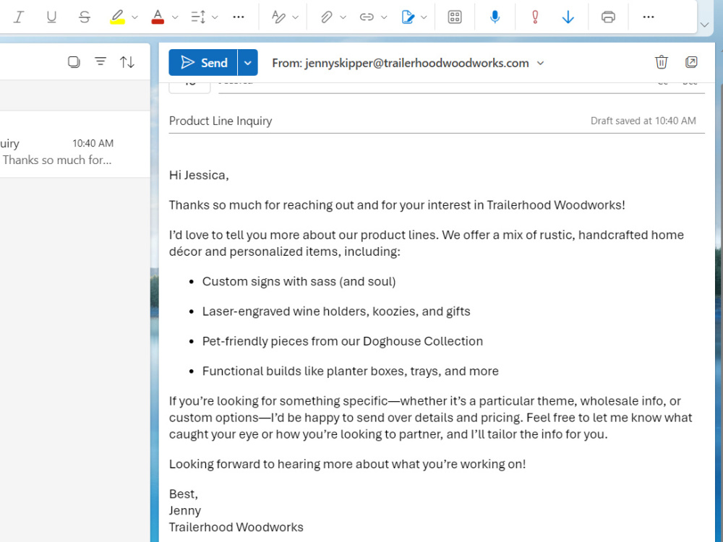Expand the link dropdown arrow
Viewport: 723px width, 542px height.
384,17
